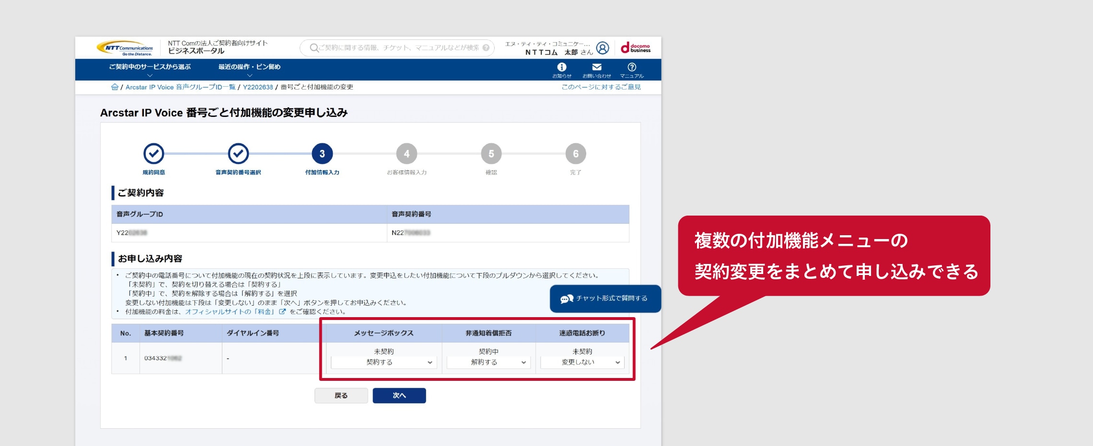Expand 最近の操作・ピン留め menu
Viewport: 1093px width, 446px height.
(249, 70)
